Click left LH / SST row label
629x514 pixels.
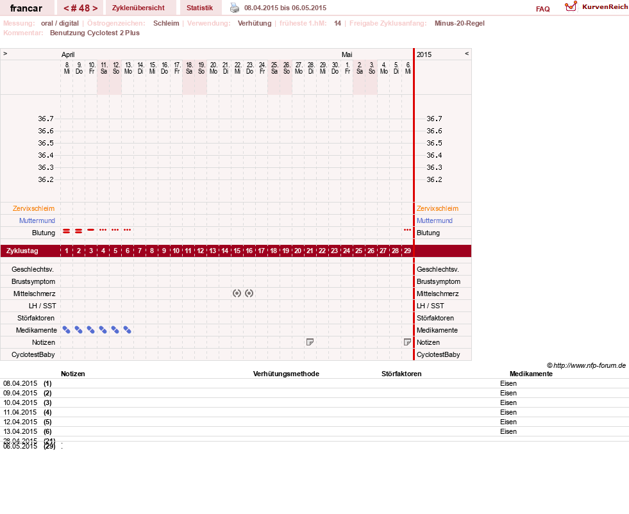tap(42, 306)
